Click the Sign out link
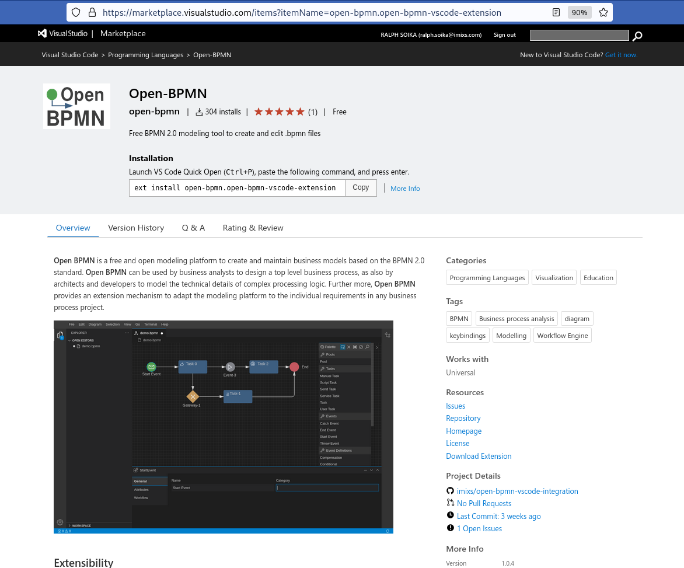The image size is (684, 568). pyautogui.click(x=504, y=35)
